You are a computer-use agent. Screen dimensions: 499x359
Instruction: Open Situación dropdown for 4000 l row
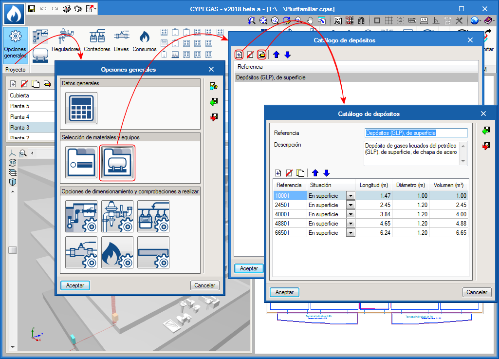[x=351, y=214]
